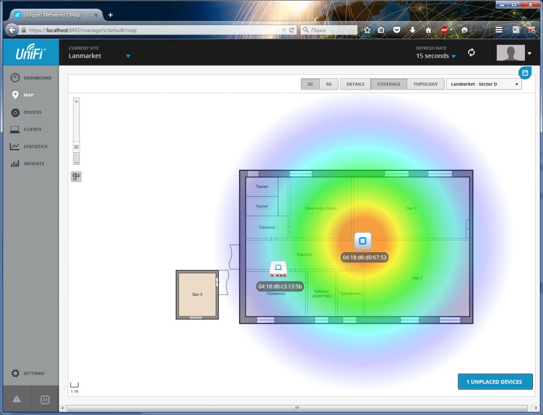Toggle the Coverage overlay button
This screenshot has height=415, width=543.
coord(389,84)
